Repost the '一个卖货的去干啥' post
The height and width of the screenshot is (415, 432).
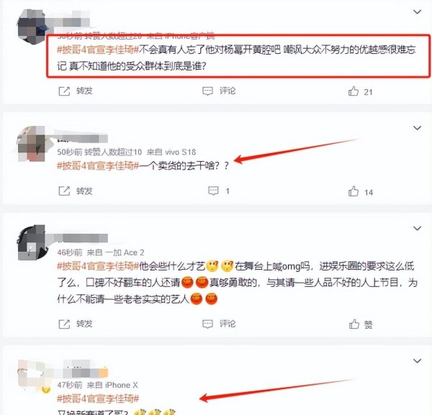[x=76, y=191]
